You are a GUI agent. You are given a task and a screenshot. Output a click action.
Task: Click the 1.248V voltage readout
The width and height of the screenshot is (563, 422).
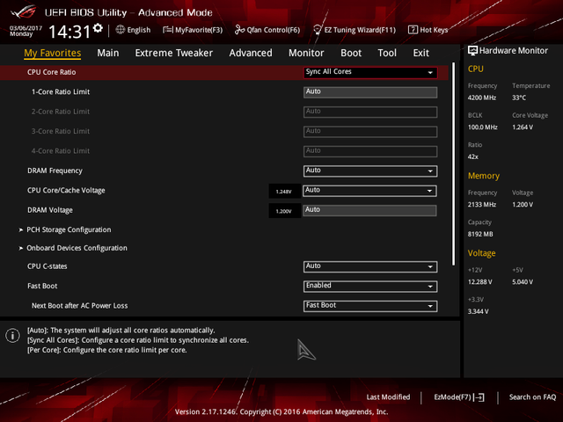(284, 192)
